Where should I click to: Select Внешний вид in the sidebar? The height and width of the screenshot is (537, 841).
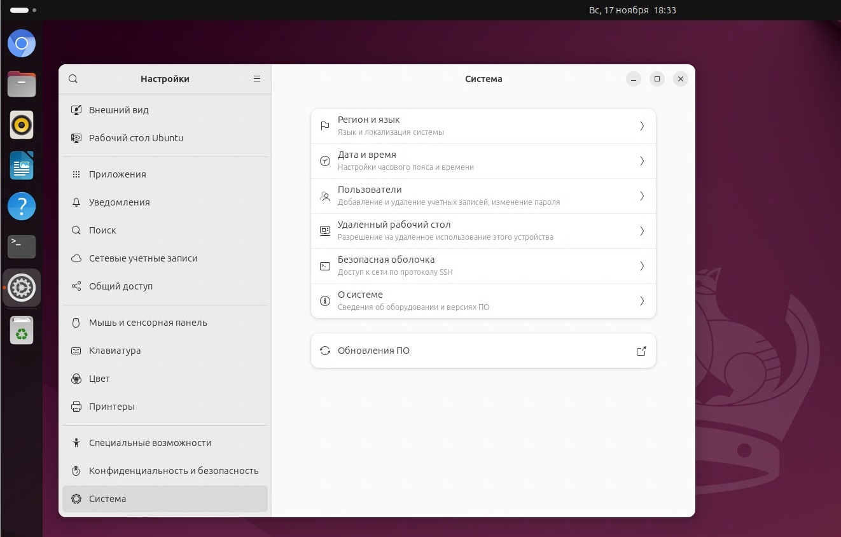coord(118,110)
